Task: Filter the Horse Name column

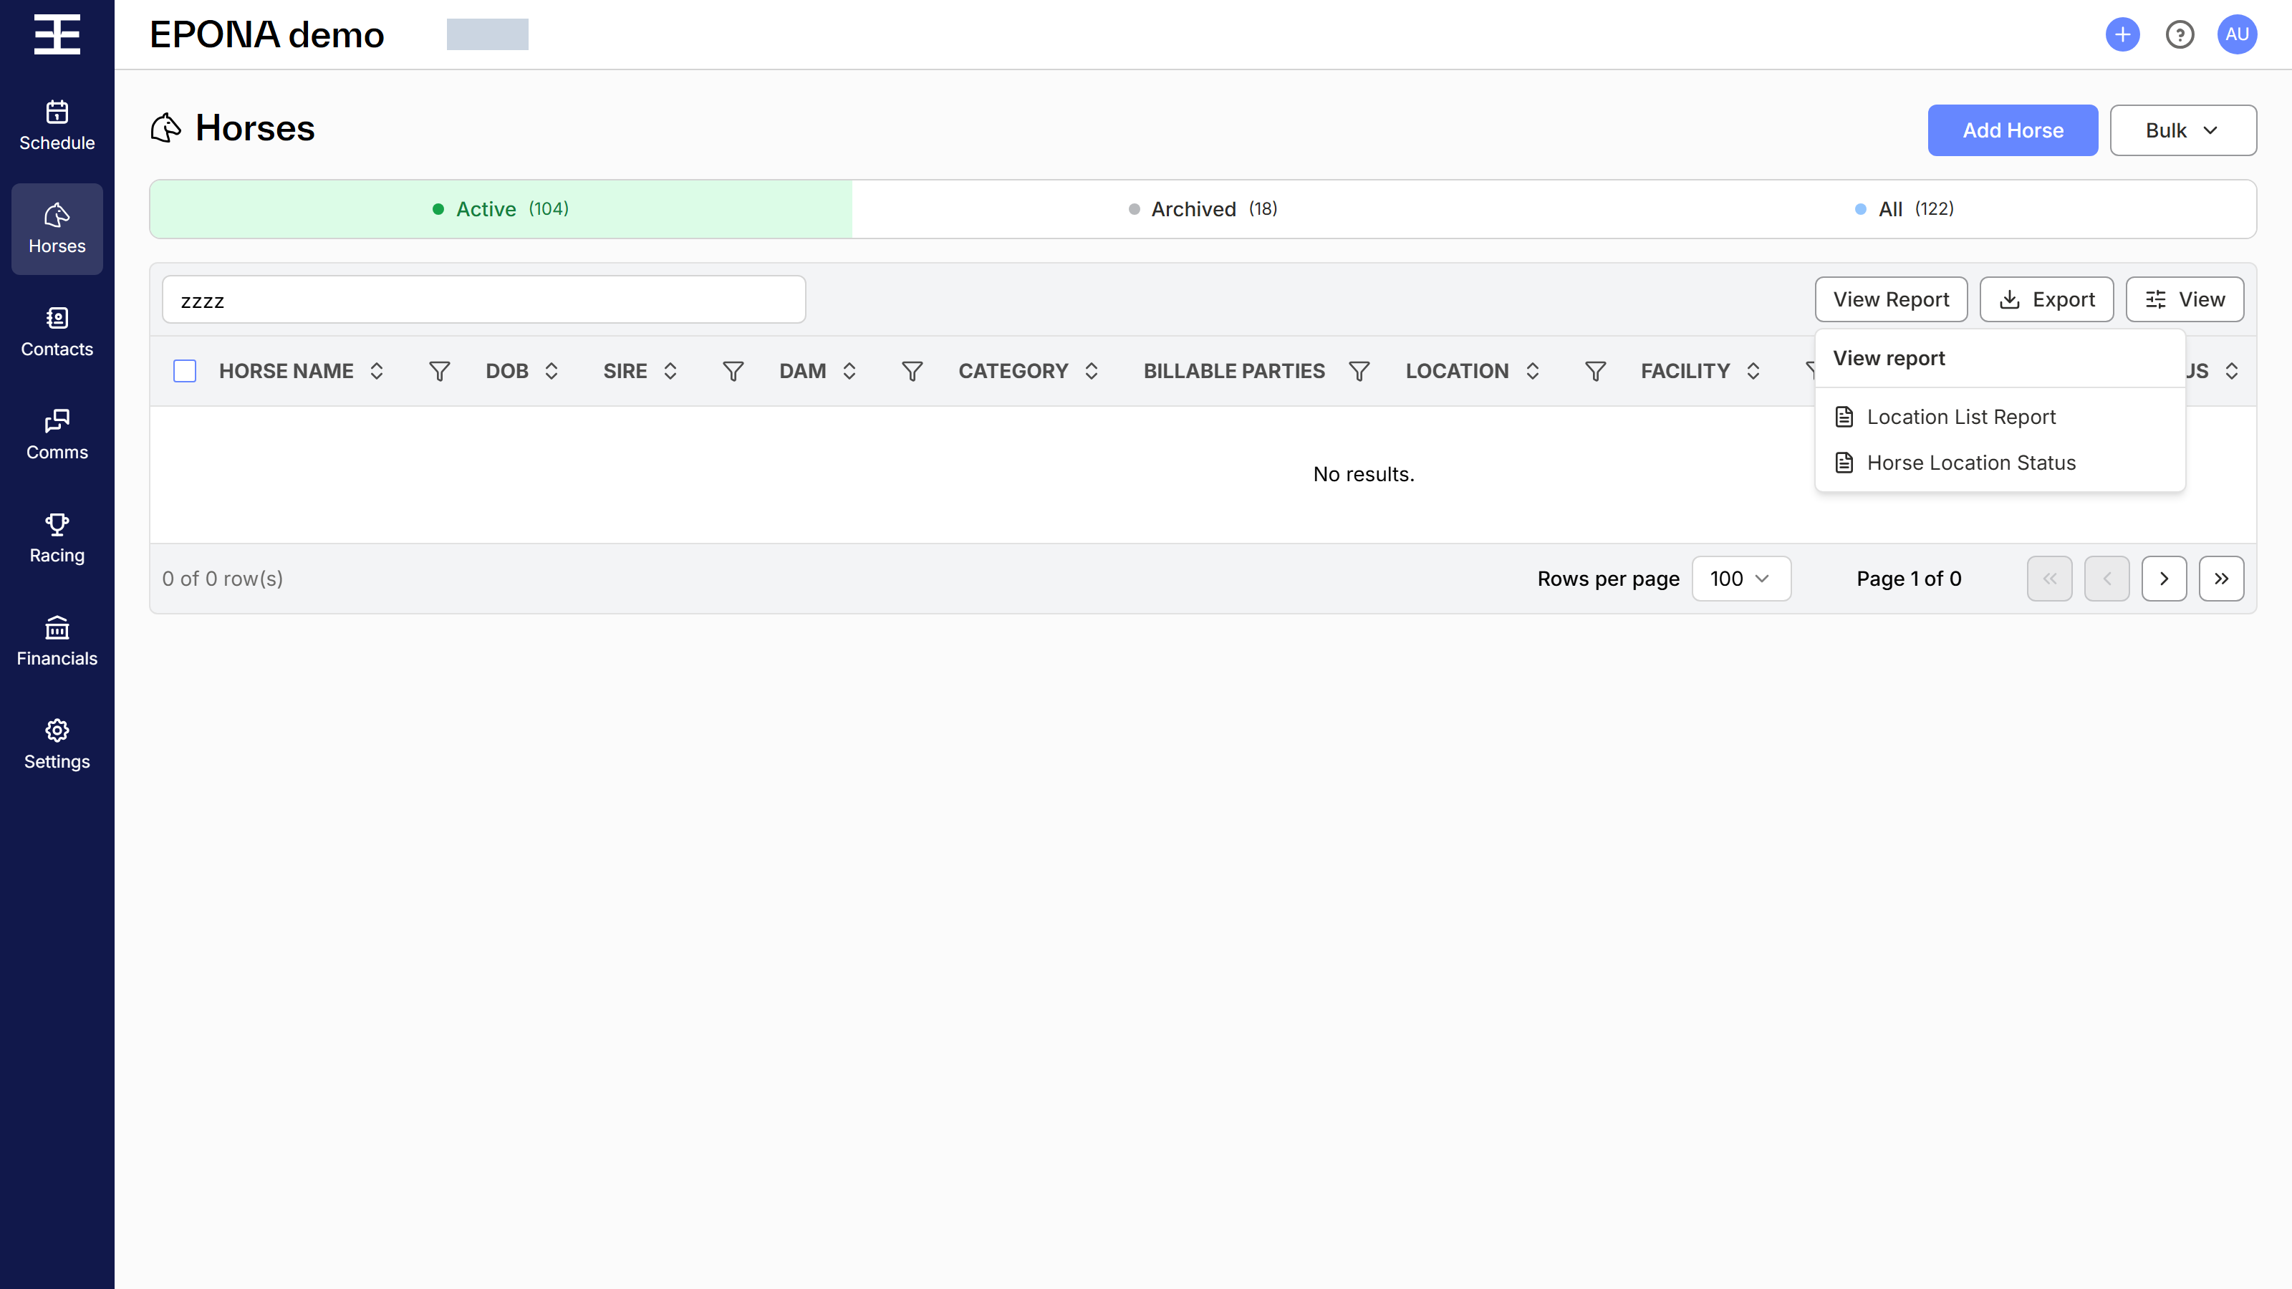Action: (x=440, y=371)
